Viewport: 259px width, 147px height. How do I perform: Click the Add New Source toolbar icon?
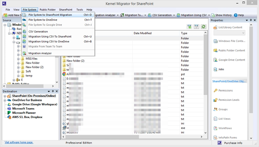pyautogui.click(x=6, y=15)
